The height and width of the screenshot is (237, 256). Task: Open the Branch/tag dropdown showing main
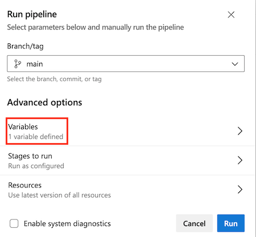tap(126, 64)
